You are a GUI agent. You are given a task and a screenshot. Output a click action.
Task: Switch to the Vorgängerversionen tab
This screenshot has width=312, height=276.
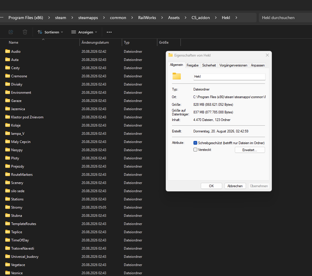click(233, 65)
